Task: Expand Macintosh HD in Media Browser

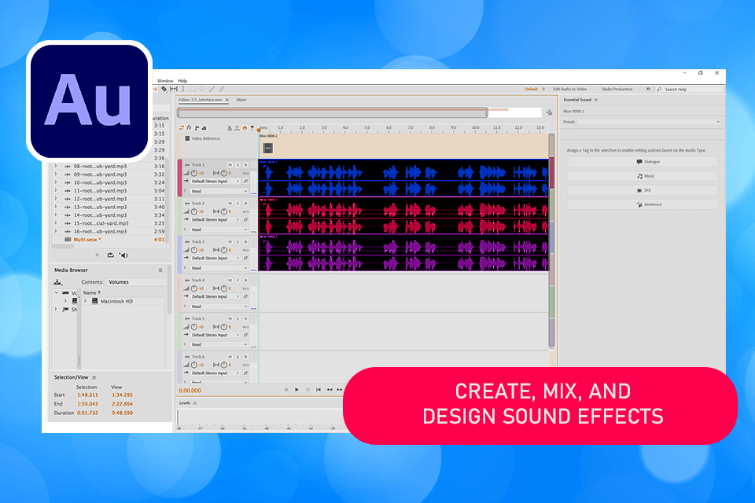Action: pos(85,301)
